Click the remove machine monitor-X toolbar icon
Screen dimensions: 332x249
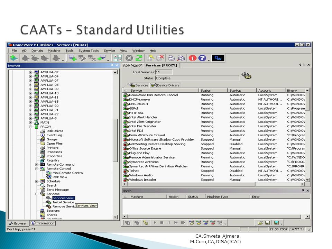tap(92, 58)
